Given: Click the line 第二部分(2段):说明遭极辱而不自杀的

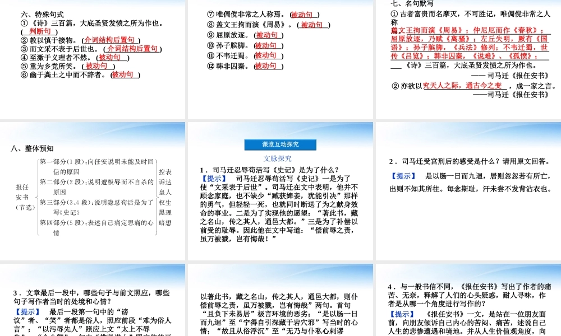Looking at the screenshot, I should point(96,182).
